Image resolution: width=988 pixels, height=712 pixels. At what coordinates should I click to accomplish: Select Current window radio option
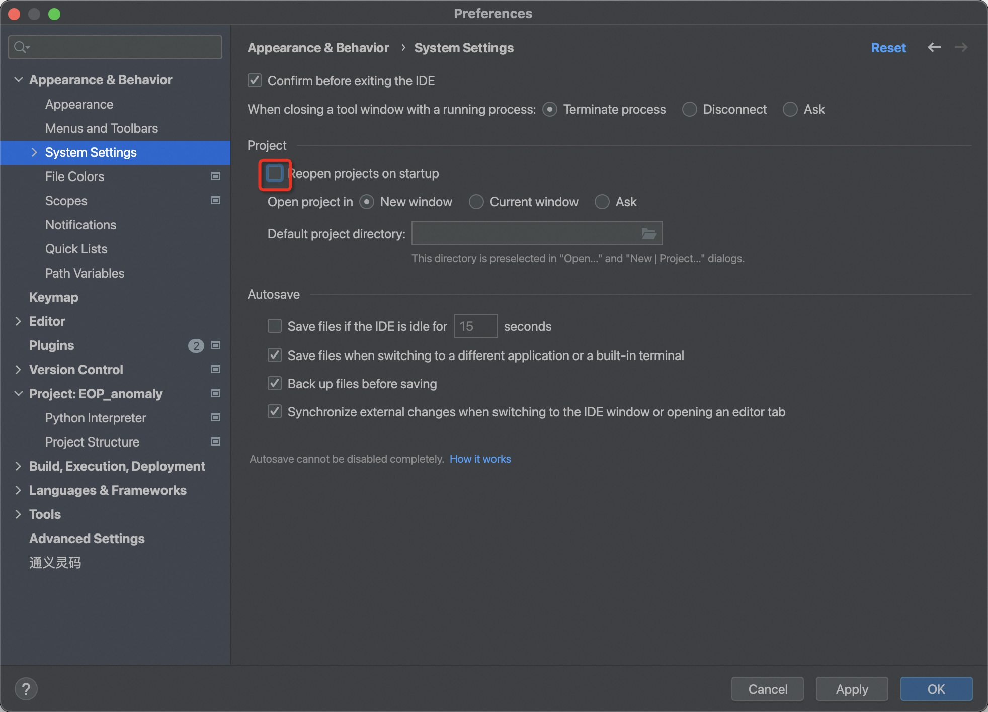click(476, 202)
